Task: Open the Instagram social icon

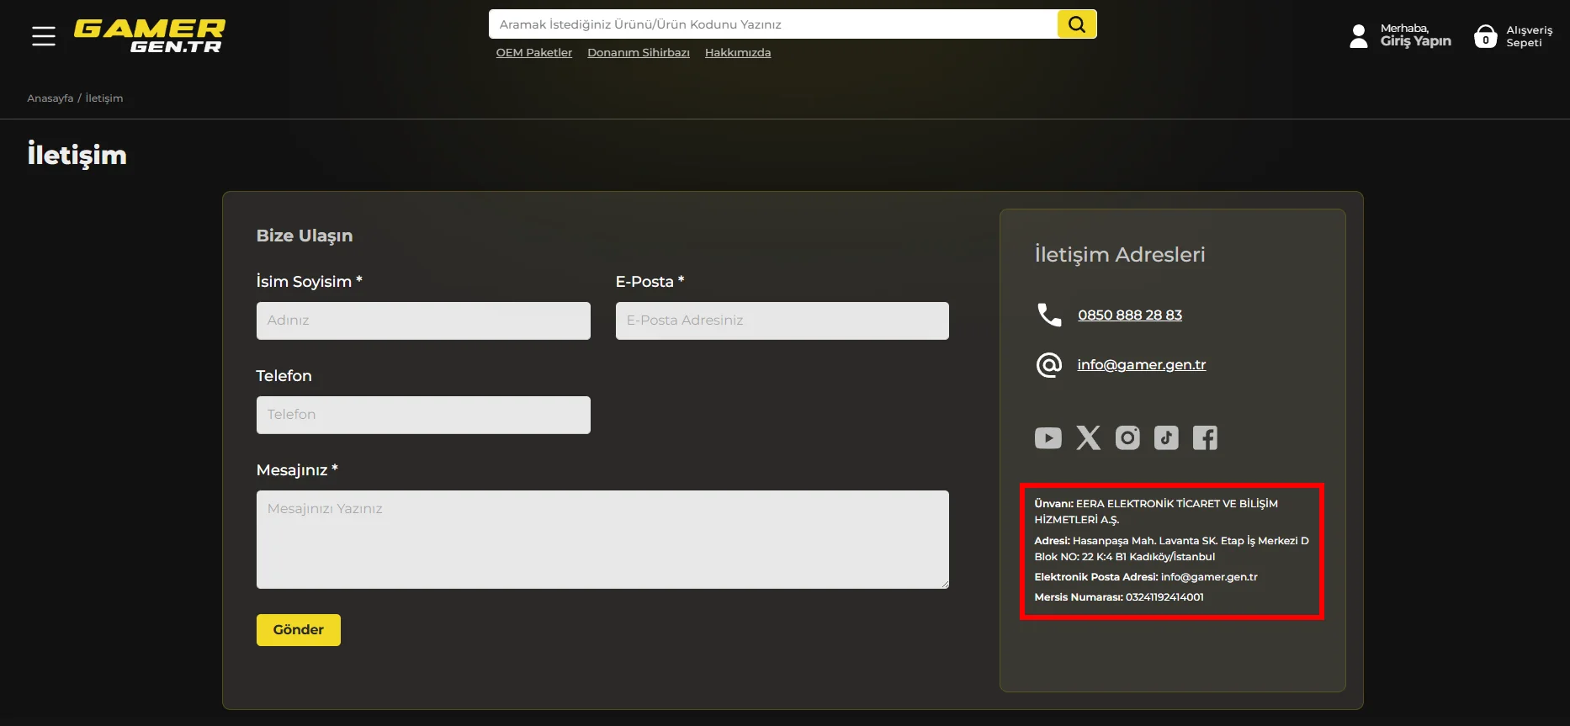Action: pos(1127,437)
